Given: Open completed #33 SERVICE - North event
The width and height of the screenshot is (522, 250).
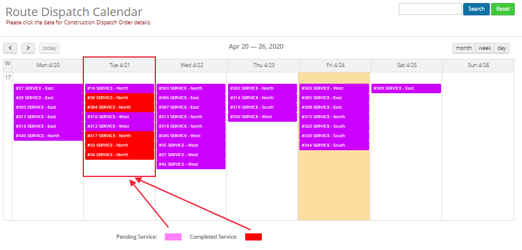Looking at the screenshot, I should pos(120,145).
